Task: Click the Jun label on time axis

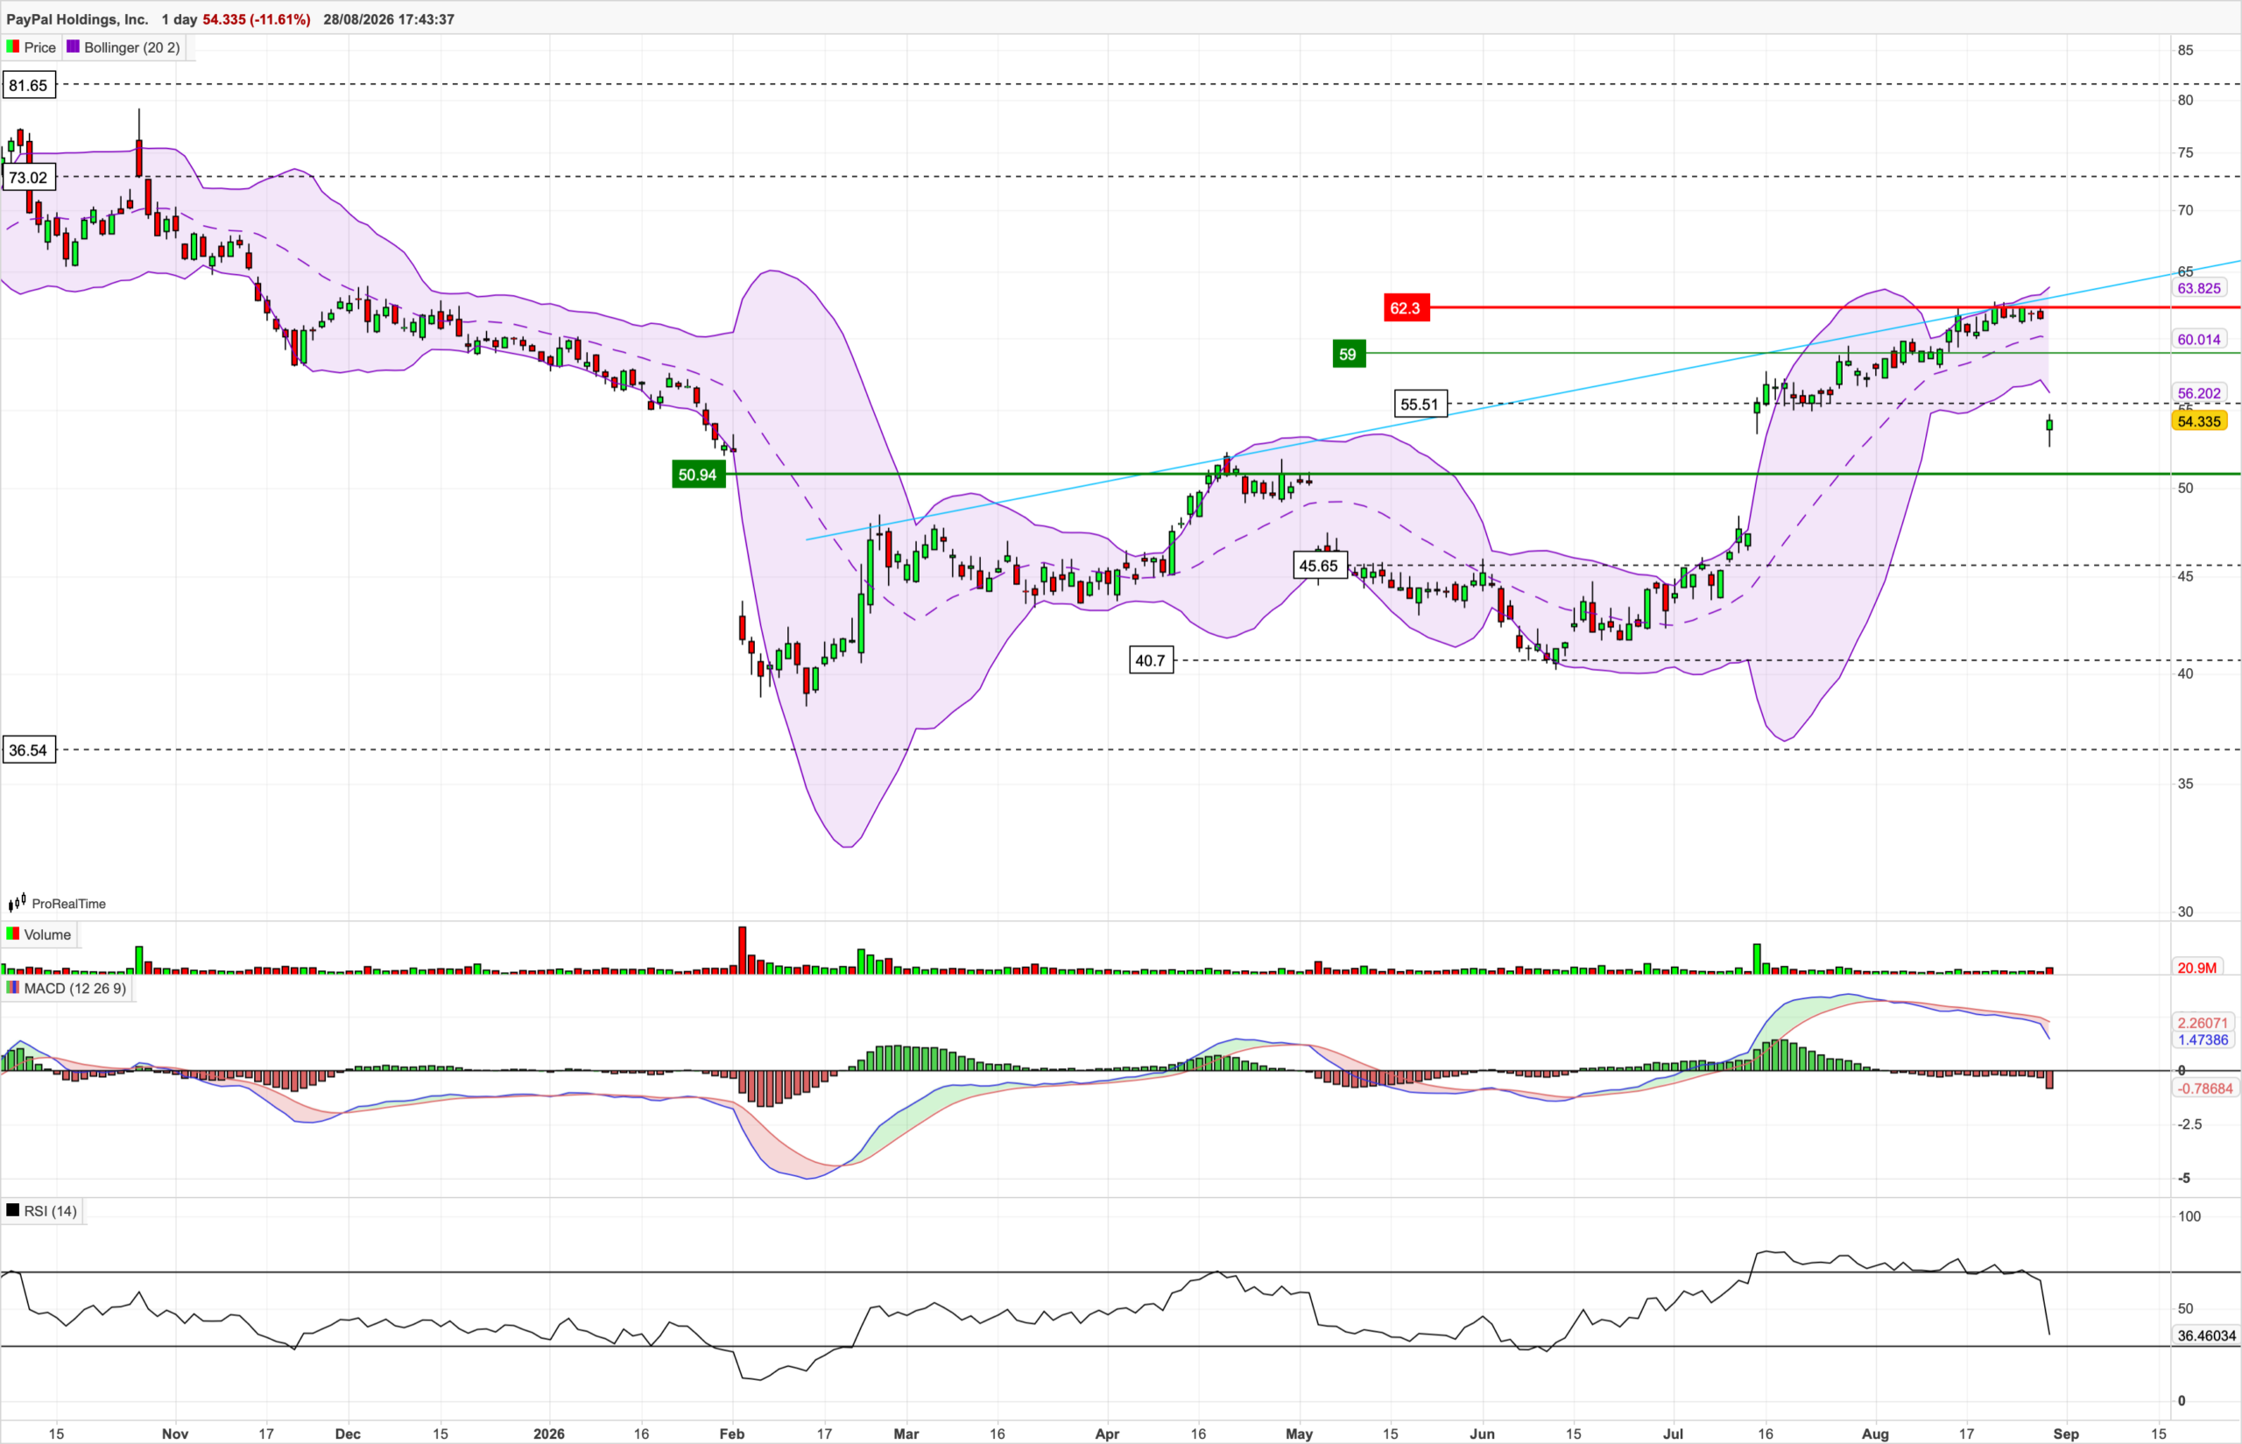Action: click(1483, 1433)
